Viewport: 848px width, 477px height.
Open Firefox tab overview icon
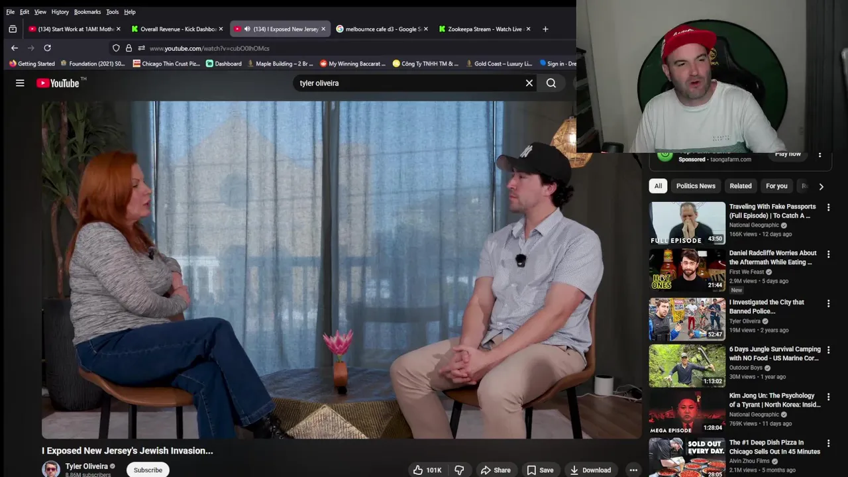[13, 29]
